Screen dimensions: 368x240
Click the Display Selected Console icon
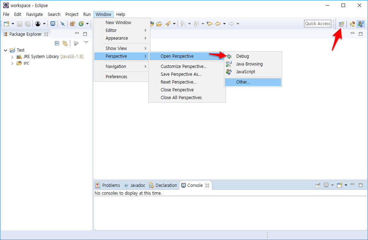326,185
